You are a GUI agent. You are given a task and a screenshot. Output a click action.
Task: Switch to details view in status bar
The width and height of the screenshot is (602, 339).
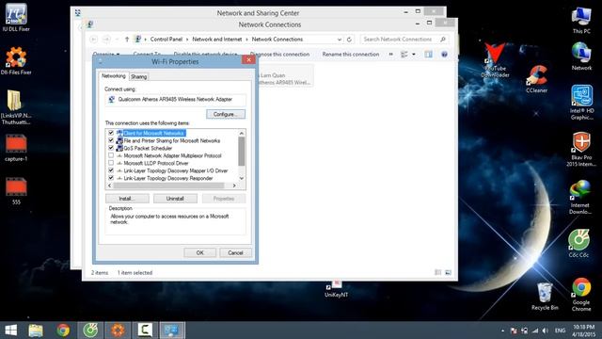437,272
